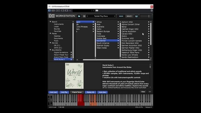Click the pitch bend wheel
201x113 pixels.
point(49,100)
